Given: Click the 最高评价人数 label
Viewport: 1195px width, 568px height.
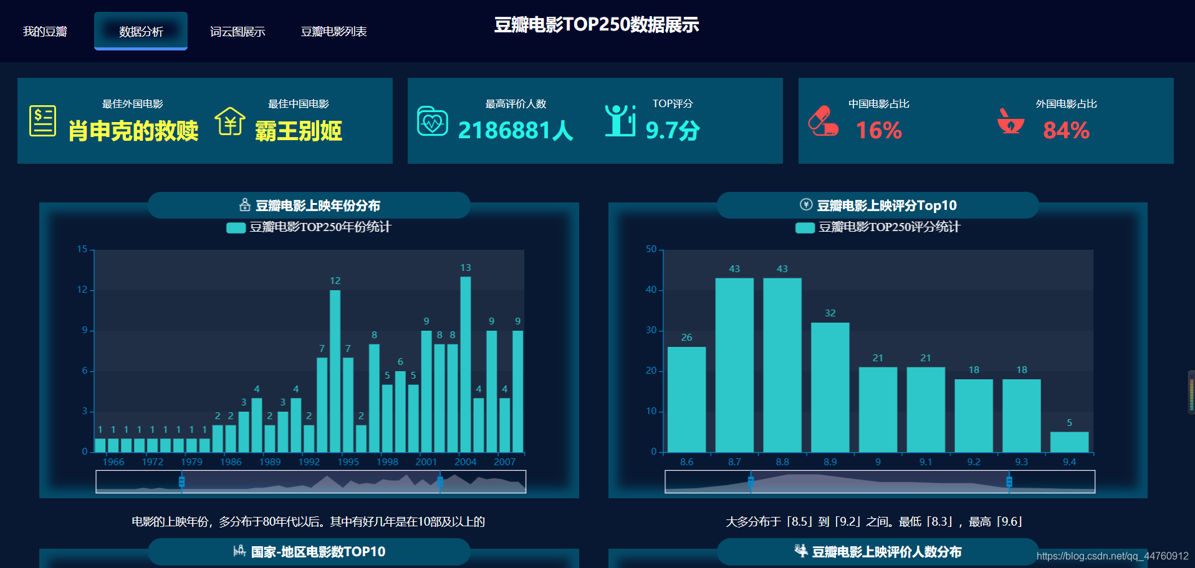Looking at the screenshot, I should click(x=516, y=104).
